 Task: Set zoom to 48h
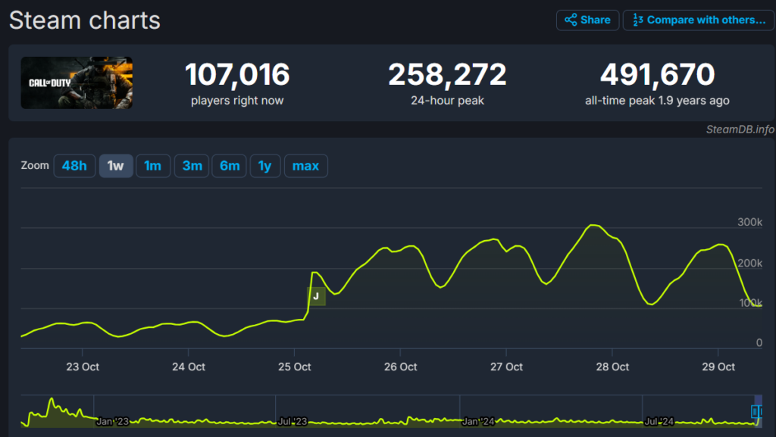click(x=74, y=166)
